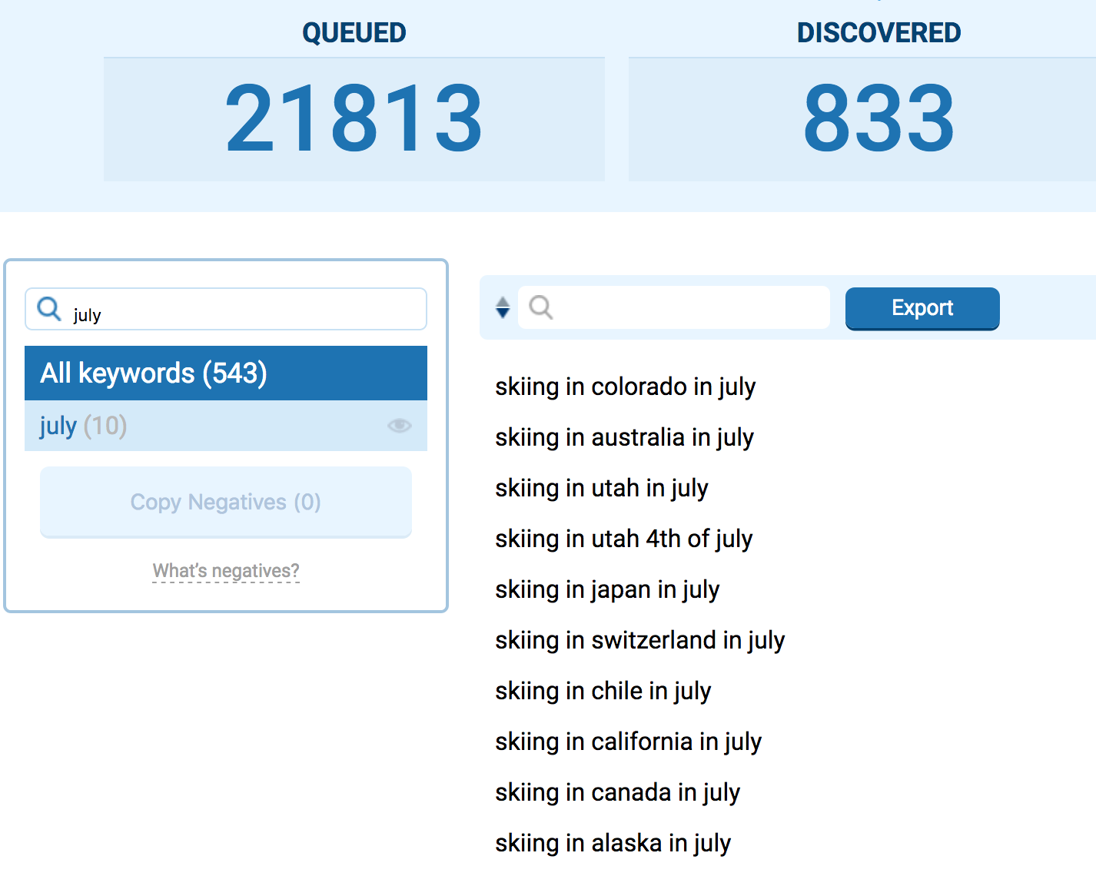This screenshot has width=1096, height=876.
Task: Choose the skiing in utah 4th of july result
Action: (x=623, y=539)
